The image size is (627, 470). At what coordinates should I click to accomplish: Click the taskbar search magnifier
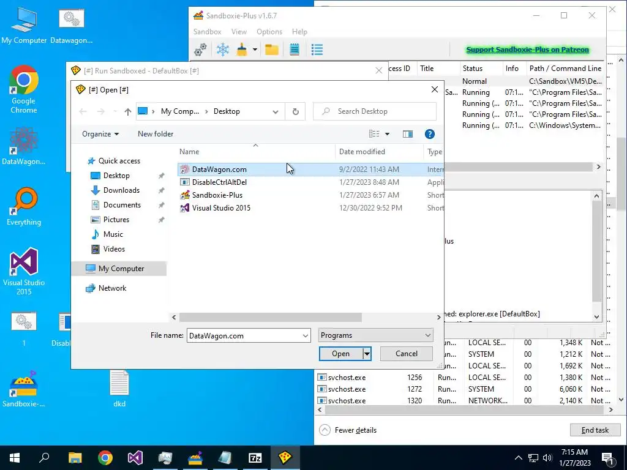44,458
